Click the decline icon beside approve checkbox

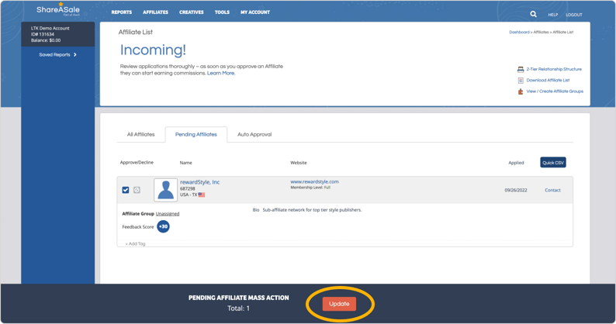click(137, 190)
